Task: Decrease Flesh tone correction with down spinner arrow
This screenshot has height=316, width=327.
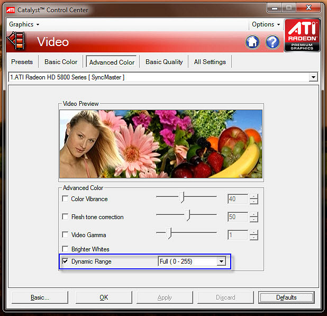Action: tap(253, 220)
